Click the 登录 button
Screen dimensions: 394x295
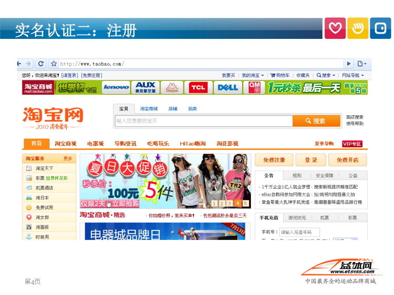click(311, 160)
